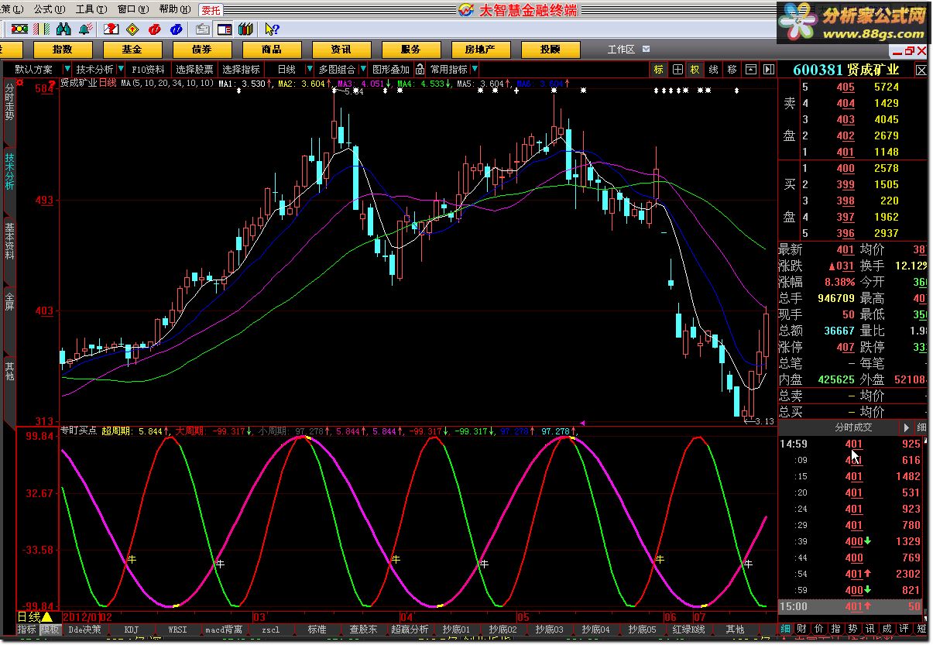Viewport: 933px width, 645px height.
Task: Select the Dde决策 indicator tab
Action: 84,630
